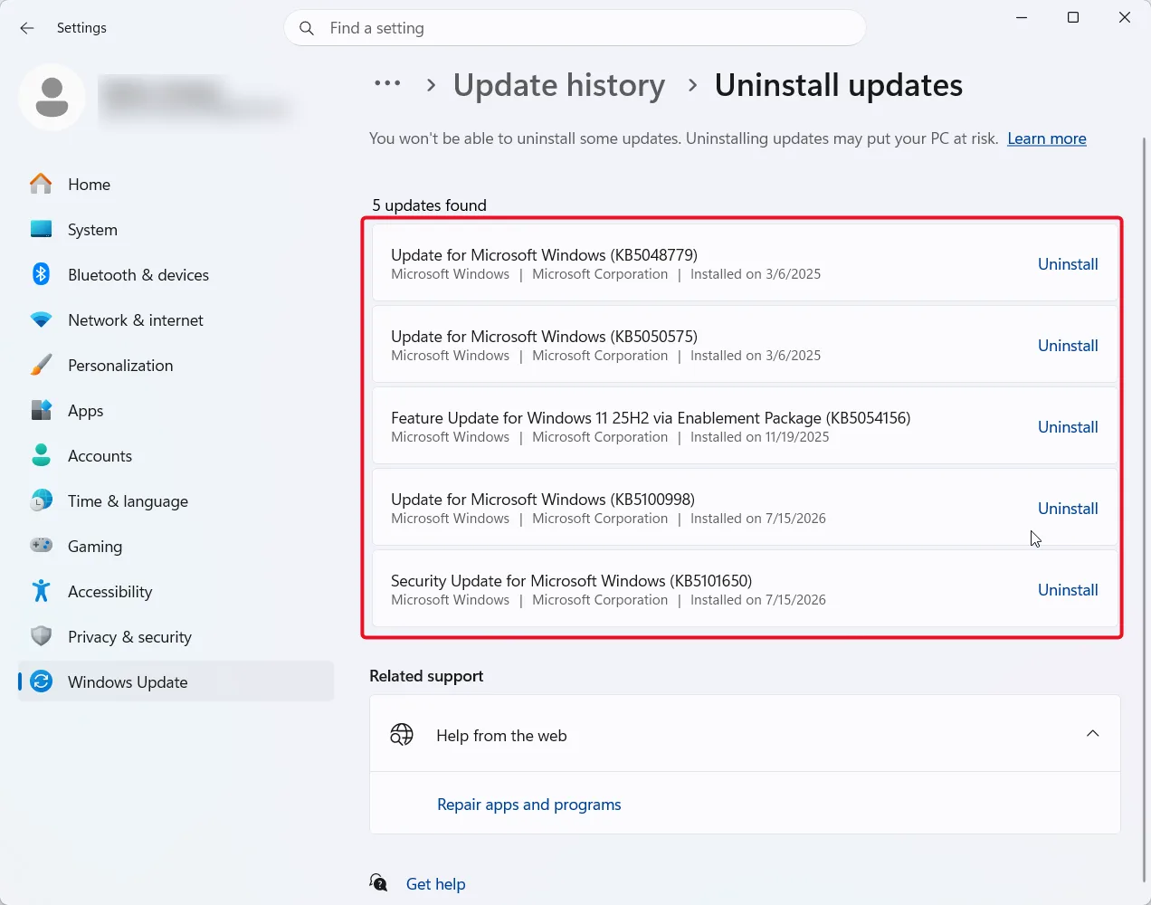Click 'Feature Update for Windows 11 25H2' title
The width and height of the screenshot is (1151, 905).
click(651, 418)
